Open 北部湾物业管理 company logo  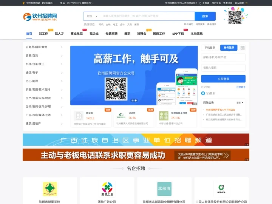click(164, 189)
